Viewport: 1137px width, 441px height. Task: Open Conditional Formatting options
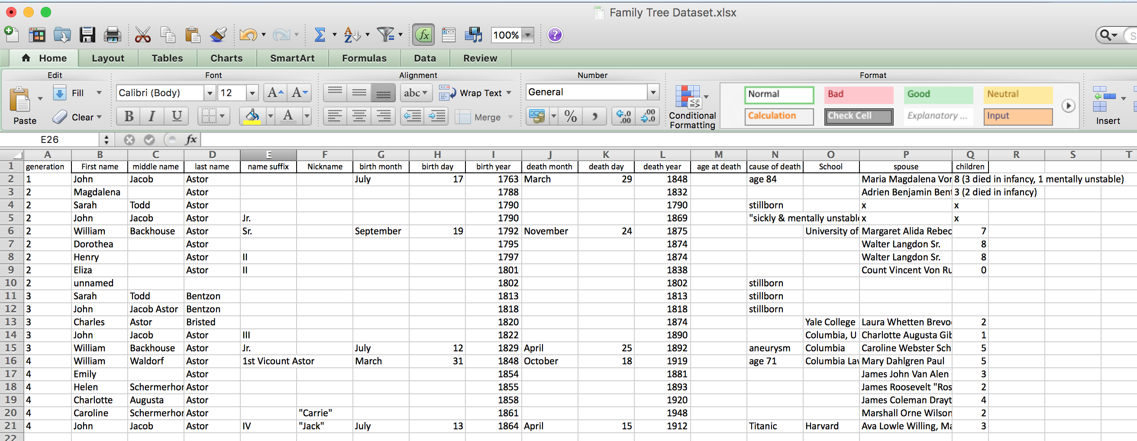click(x=691, y=107)
